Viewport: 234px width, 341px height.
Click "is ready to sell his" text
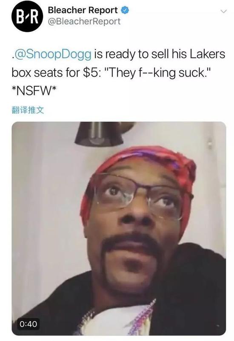[141, 54]
